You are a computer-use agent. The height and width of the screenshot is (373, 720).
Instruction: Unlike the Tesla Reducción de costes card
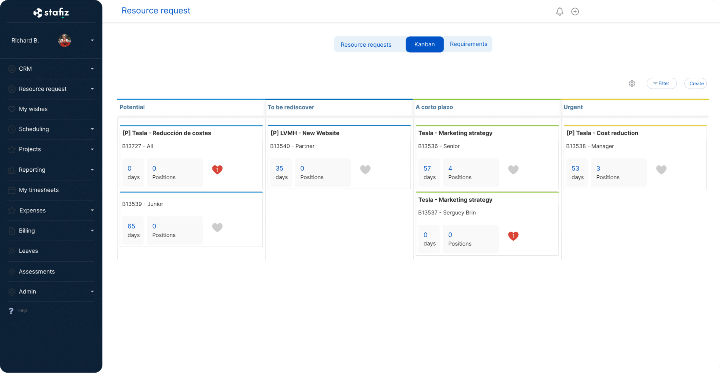[x=217, y=169]
